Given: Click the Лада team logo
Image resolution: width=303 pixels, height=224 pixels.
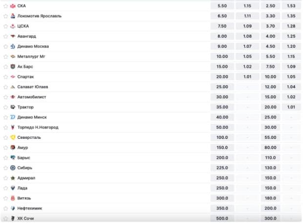Looking at the screenshot, I should pos(13,188).
